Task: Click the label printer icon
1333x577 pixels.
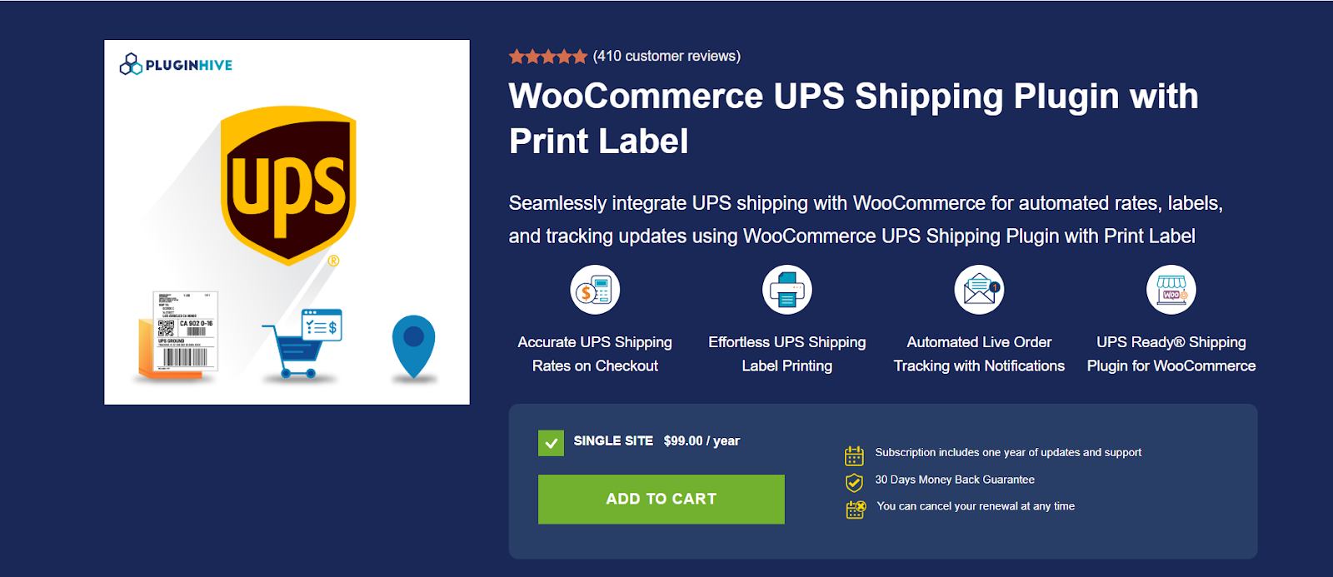Action: 786,290
